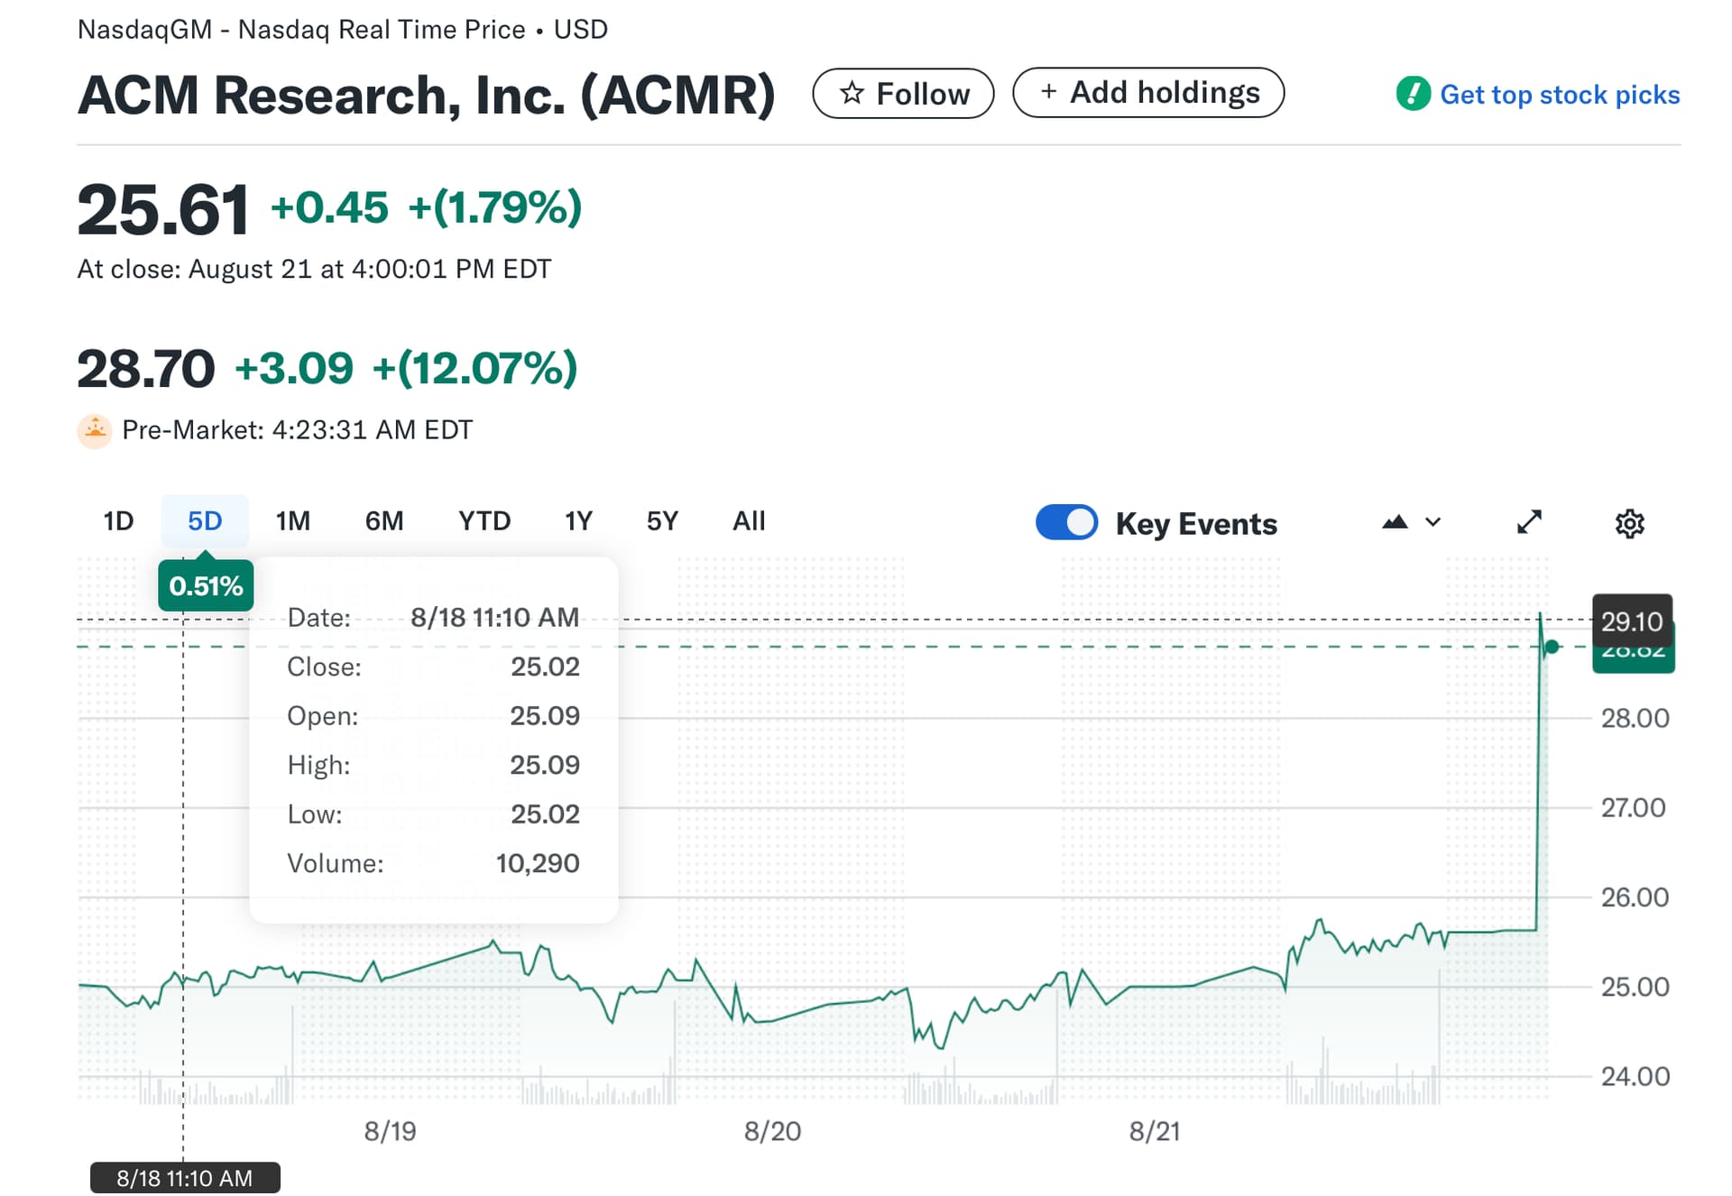Click the pre-market sunrise icon
The image size is (1732, 1196).
pos(95,430)
